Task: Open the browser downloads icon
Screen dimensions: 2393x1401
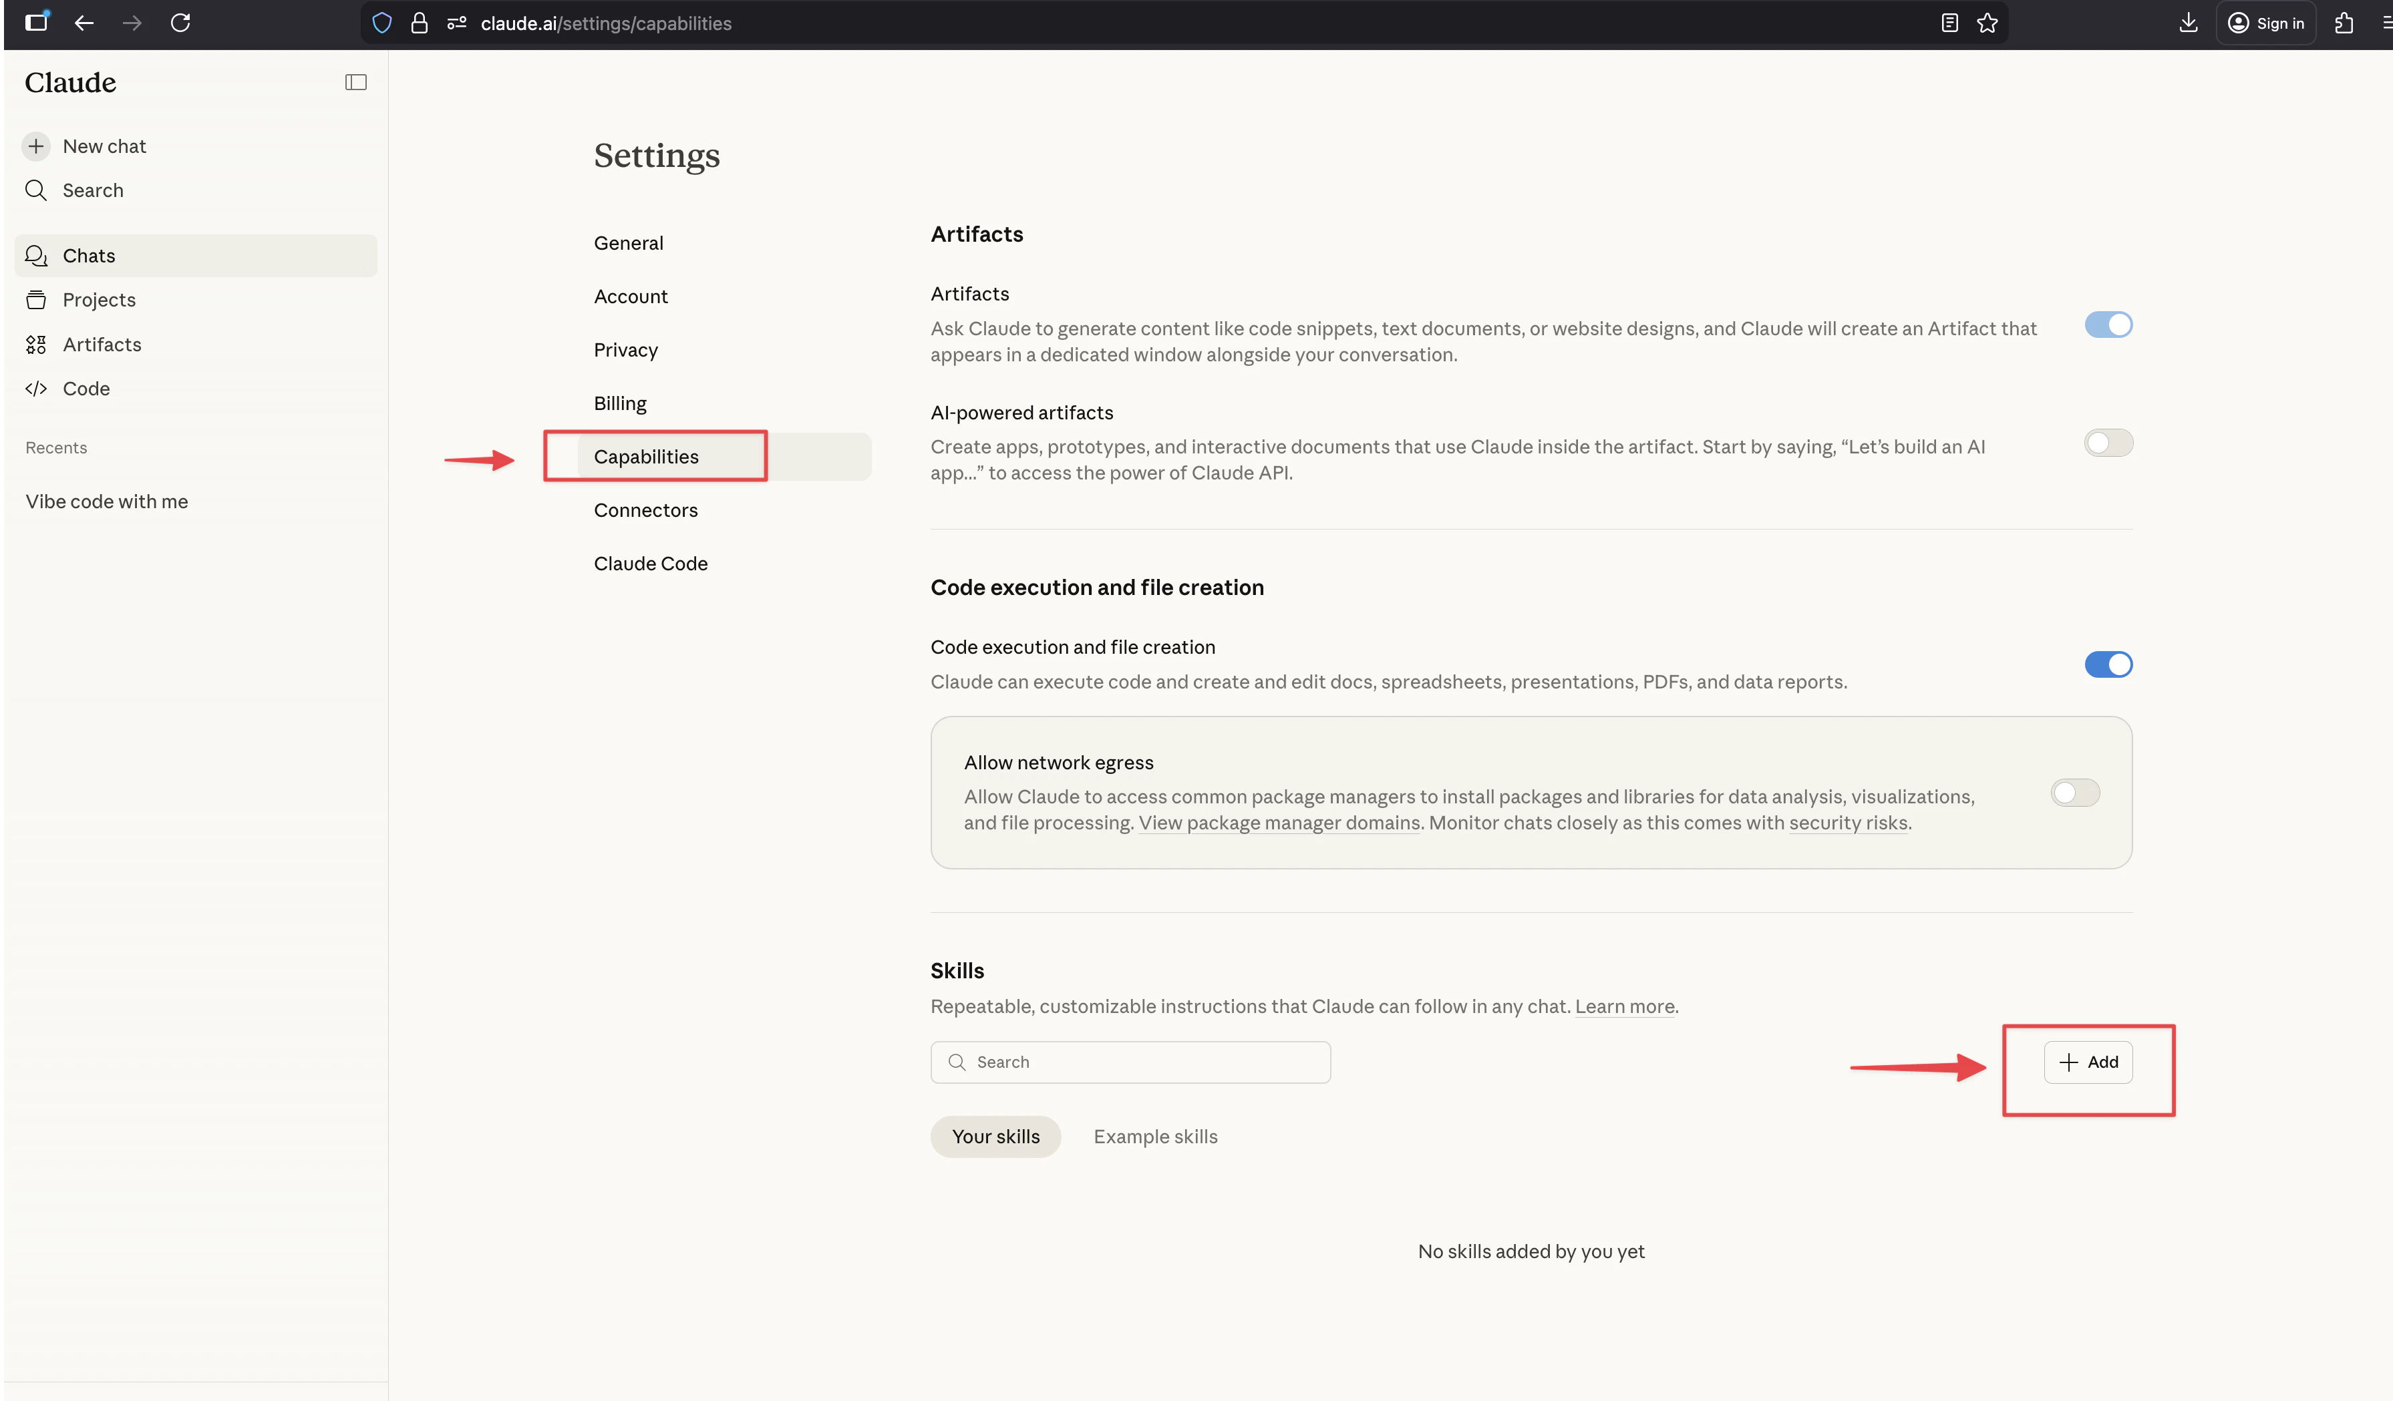Action: 2189,23
